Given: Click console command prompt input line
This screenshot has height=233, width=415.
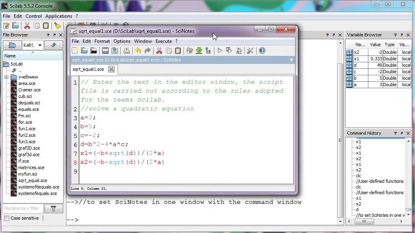Looking at the screenshot, I should pyautogui.click(x=201, y=220).
